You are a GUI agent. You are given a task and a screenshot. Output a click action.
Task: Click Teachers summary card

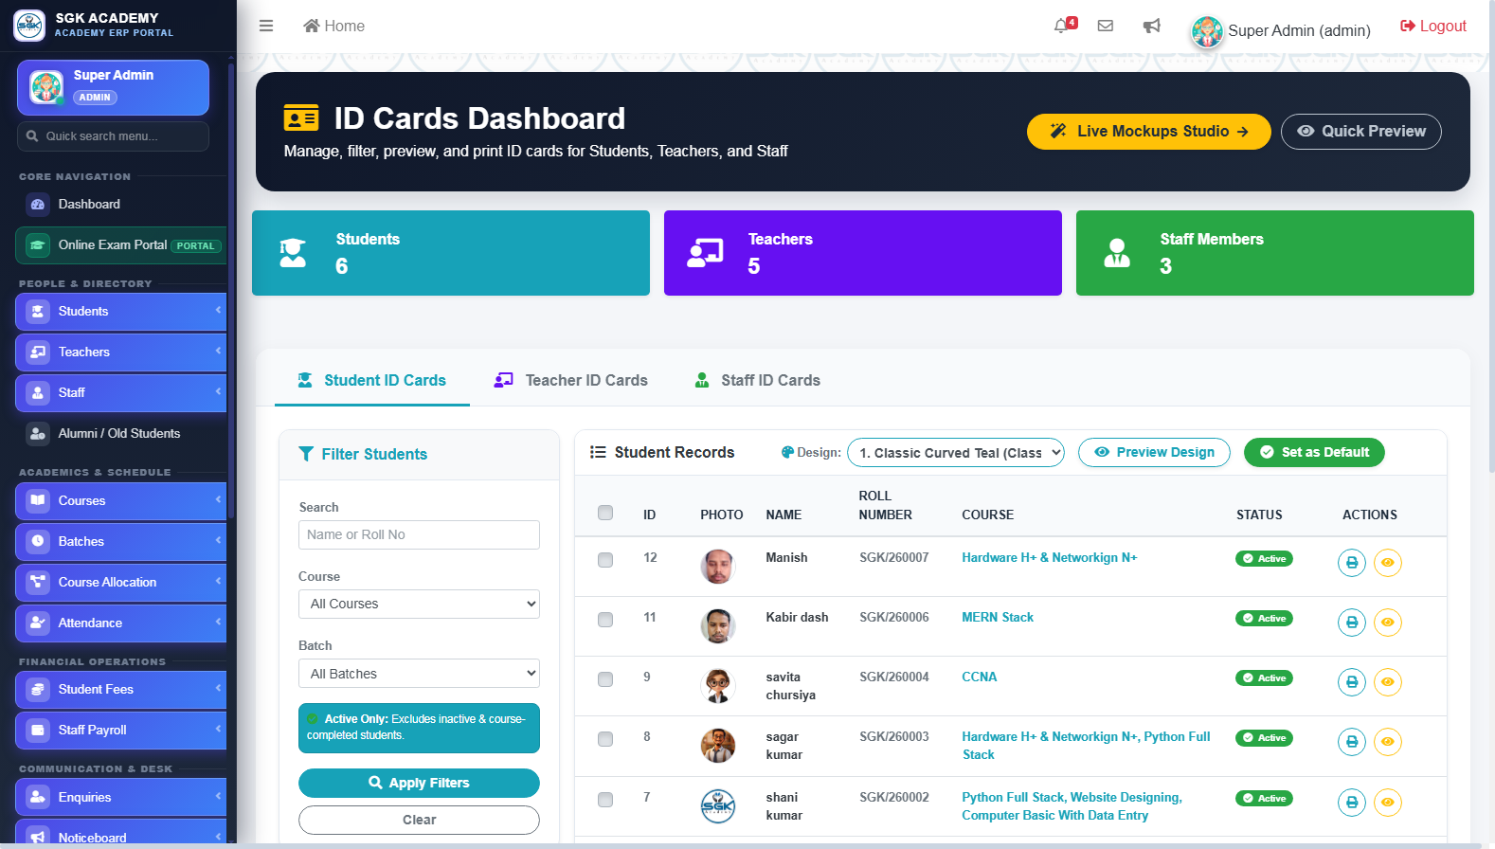point(863,253)
